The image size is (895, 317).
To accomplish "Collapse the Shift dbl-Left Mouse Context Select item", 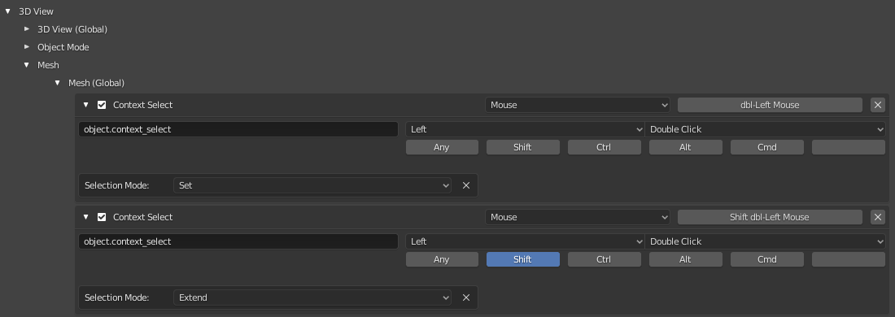I will 86,217.
